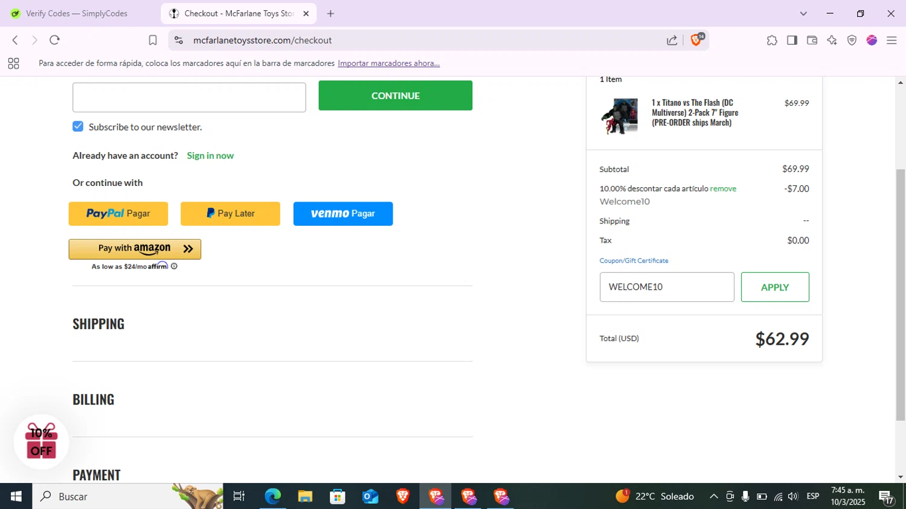Click the share page icon
906x509 pixels.
[x=672, y=40]
